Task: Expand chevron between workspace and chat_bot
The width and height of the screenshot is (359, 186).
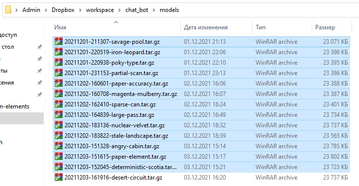Action: click(120, 10)
